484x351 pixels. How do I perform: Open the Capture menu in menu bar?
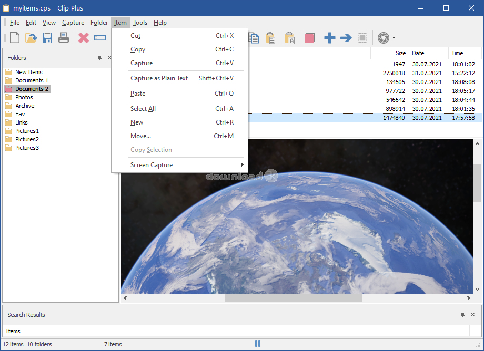point(73,23)
